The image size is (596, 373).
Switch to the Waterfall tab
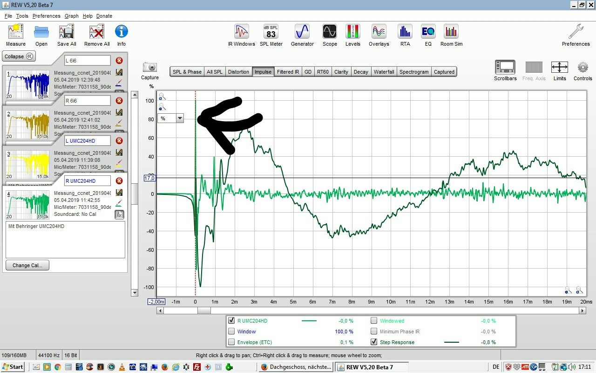click(384, 72)
